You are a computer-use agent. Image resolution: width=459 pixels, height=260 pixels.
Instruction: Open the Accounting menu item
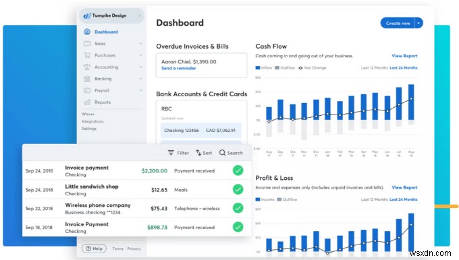106,67
